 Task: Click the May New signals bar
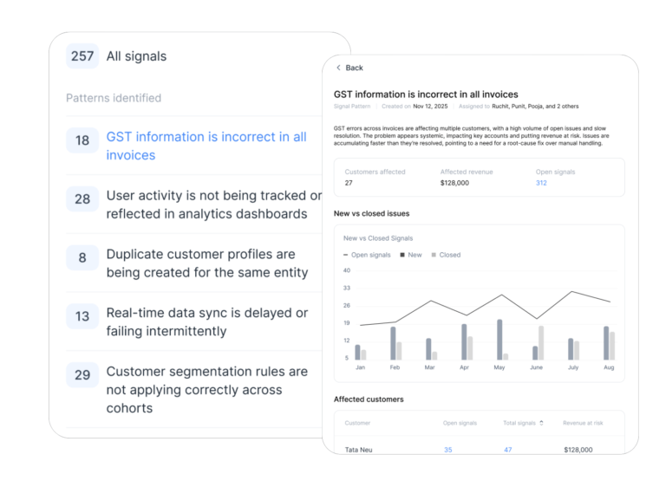499,340
